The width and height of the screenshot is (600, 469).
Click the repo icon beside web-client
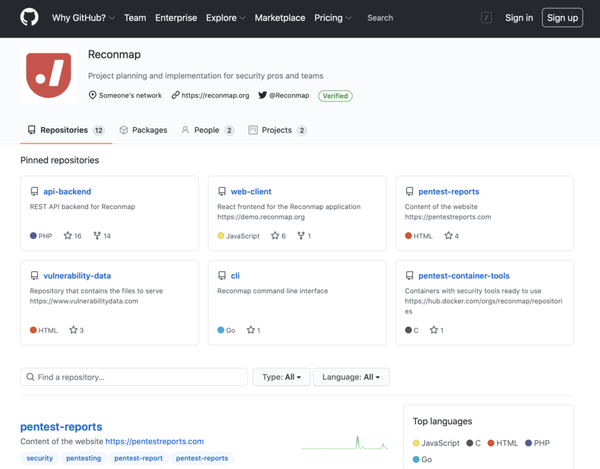pyautogui.click(x=222, y=192)
